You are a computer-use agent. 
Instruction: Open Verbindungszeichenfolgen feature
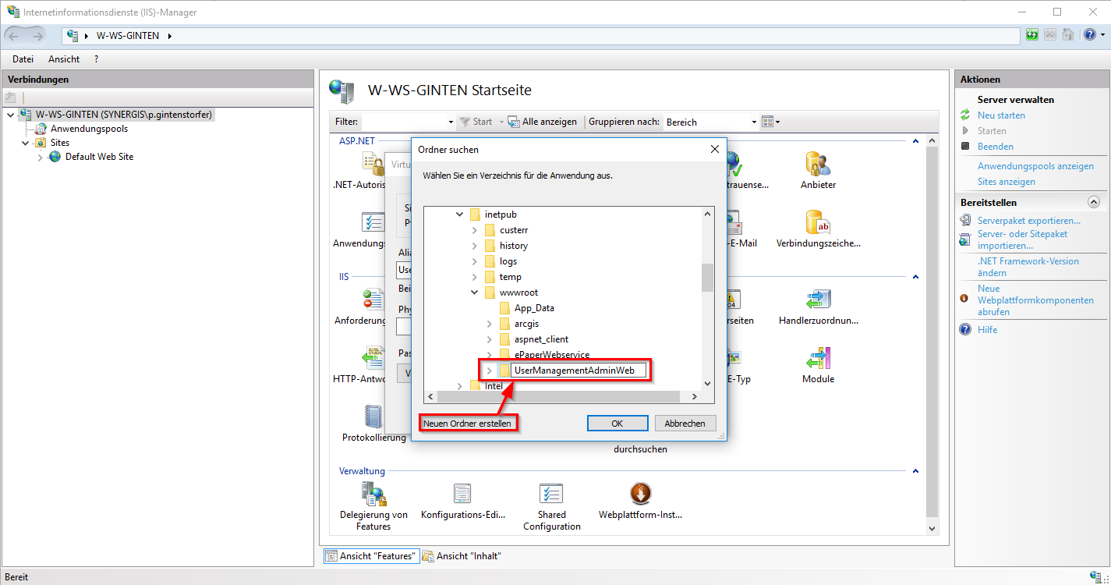pos(817,224)
